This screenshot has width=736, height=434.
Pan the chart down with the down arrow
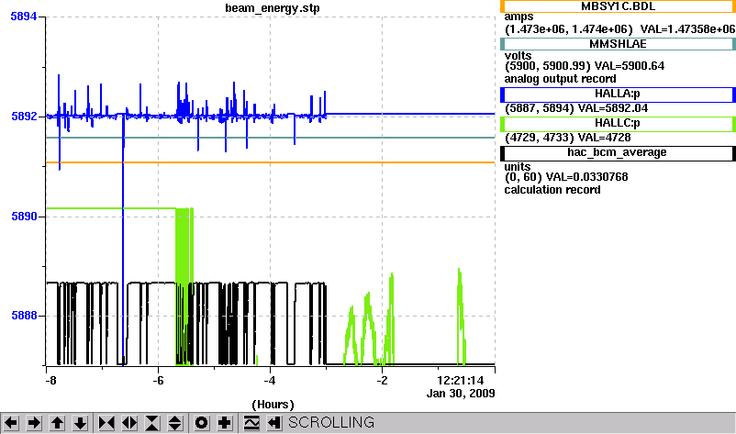80,423
